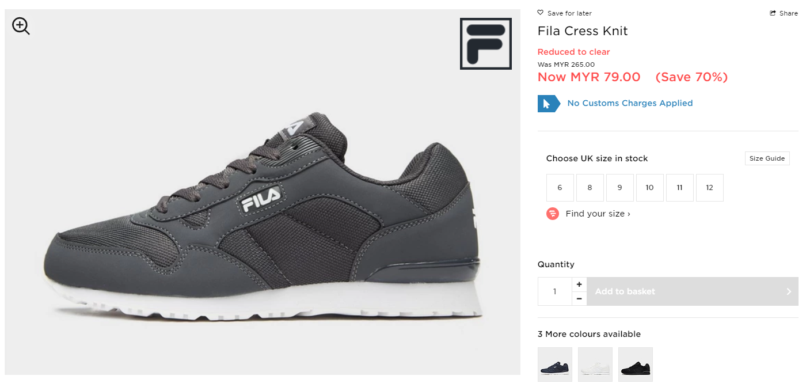Viewport: 806px width, 387px height.
Task: Open the No Customs Charges Applied link
Action: (630, 103)
